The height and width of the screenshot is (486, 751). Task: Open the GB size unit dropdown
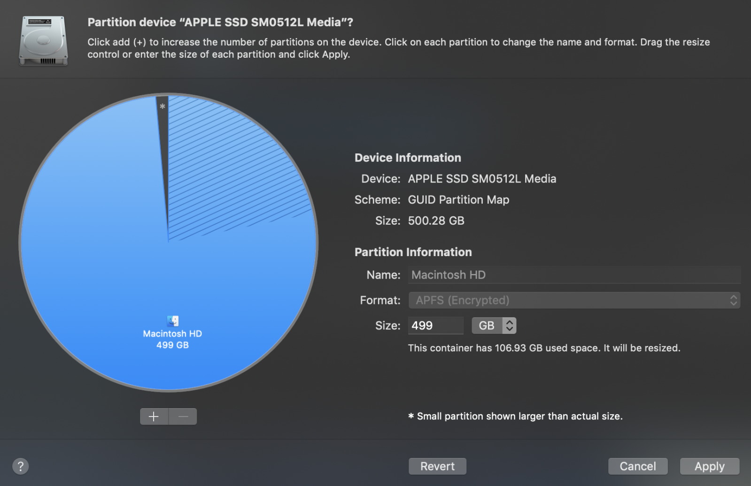tap(494, 326)
